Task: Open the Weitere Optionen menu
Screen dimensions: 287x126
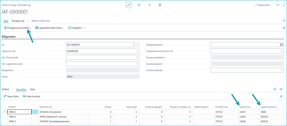Action: [x=41, y=21]
